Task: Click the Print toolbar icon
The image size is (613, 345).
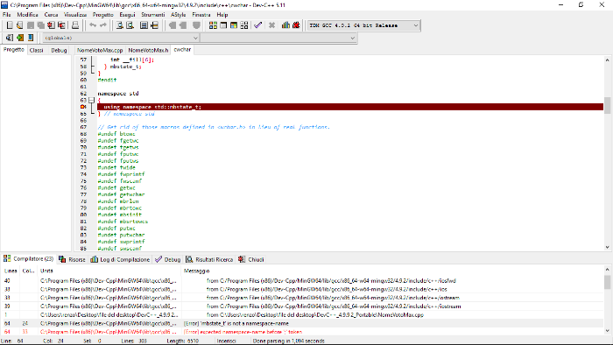Action: pos(75,25)
